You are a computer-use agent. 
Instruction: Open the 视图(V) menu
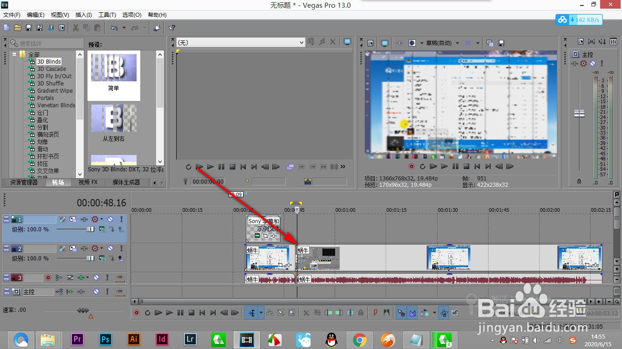60,15
